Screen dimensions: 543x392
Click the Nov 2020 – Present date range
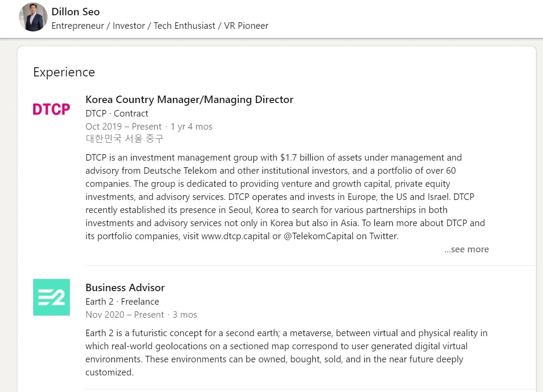coord(125,315)
